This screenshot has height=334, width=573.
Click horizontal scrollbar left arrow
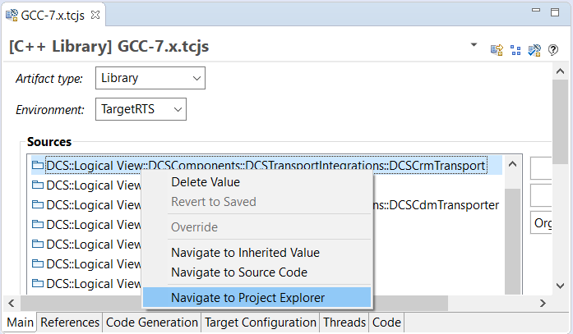pyautogui.click(x=12, y=303)
